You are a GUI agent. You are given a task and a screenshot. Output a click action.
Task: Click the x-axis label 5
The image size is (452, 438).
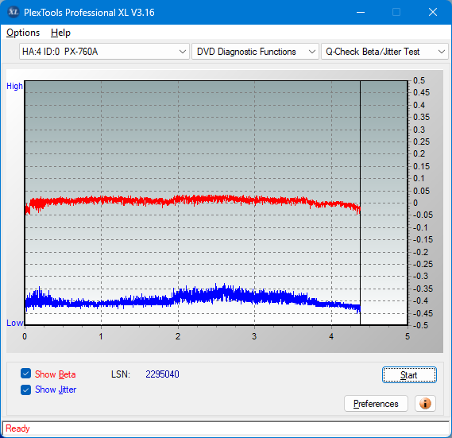408,336
